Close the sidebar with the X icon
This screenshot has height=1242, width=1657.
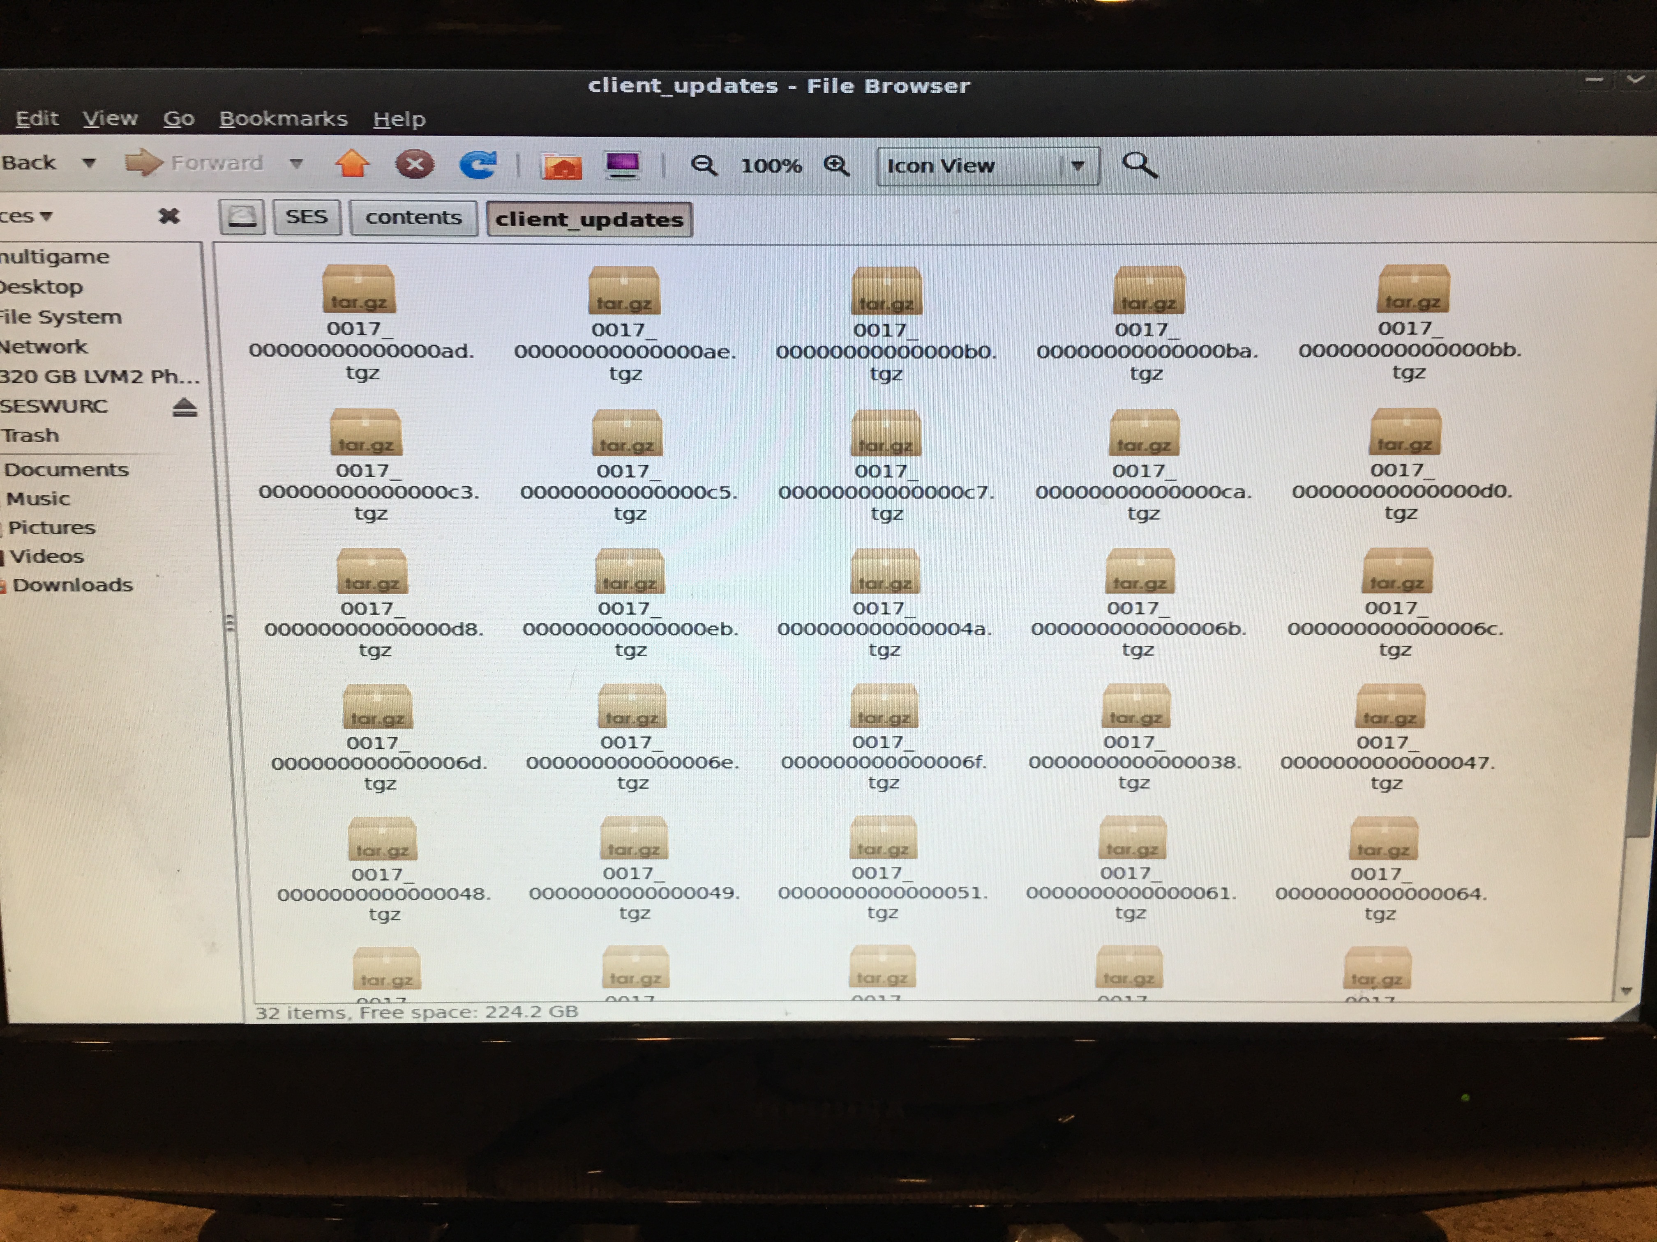click(169, 216)
